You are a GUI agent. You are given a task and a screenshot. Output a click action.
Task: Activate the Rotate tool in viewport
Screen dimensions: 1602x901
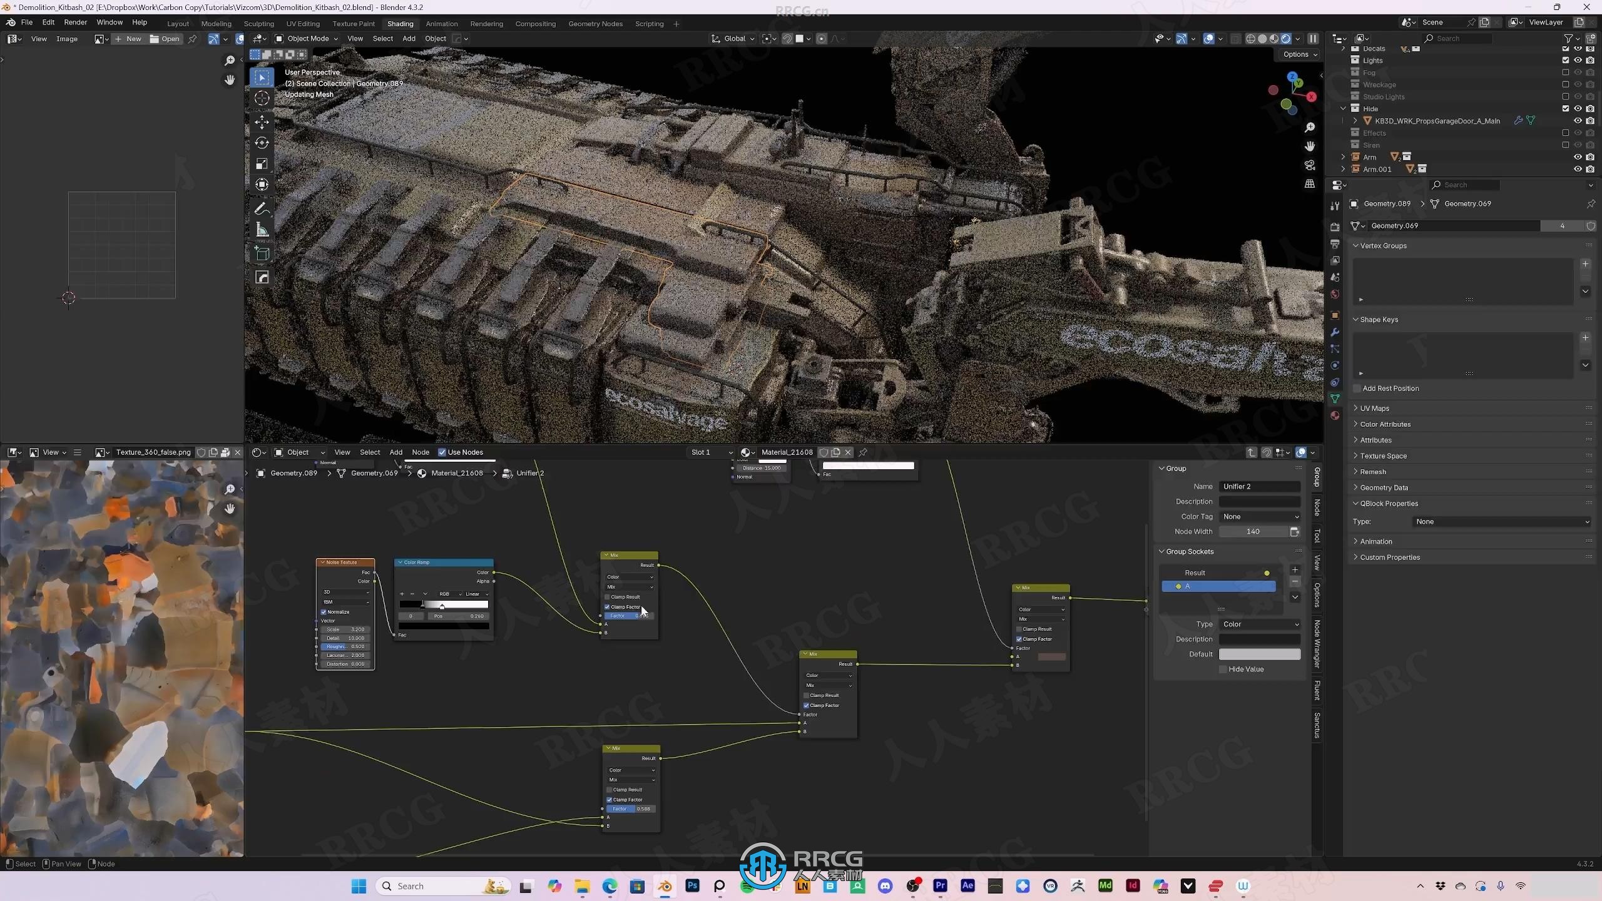[262, 143]
